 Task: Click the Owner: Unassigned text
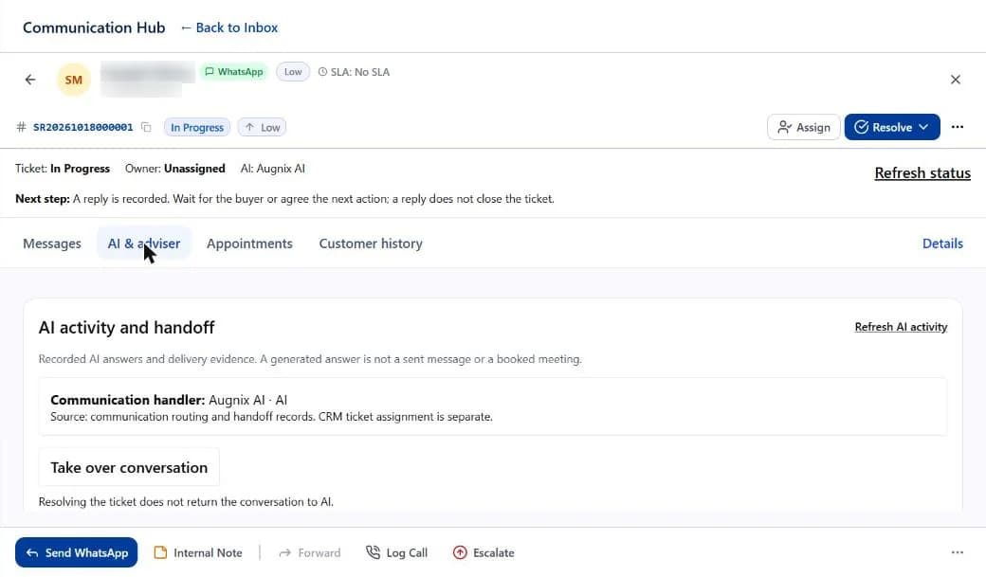[x=174, y=169]
